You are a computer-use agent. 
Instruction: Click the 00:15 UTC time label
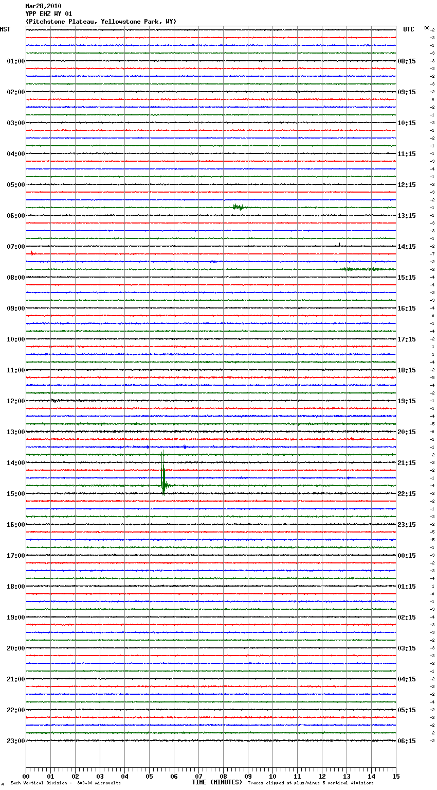point(407,556)
